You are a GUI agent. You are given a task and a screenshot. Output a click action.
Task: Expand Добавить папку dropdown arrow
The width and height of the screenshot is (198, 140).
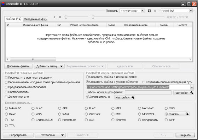pyautogui.click(x=62, y=66)
